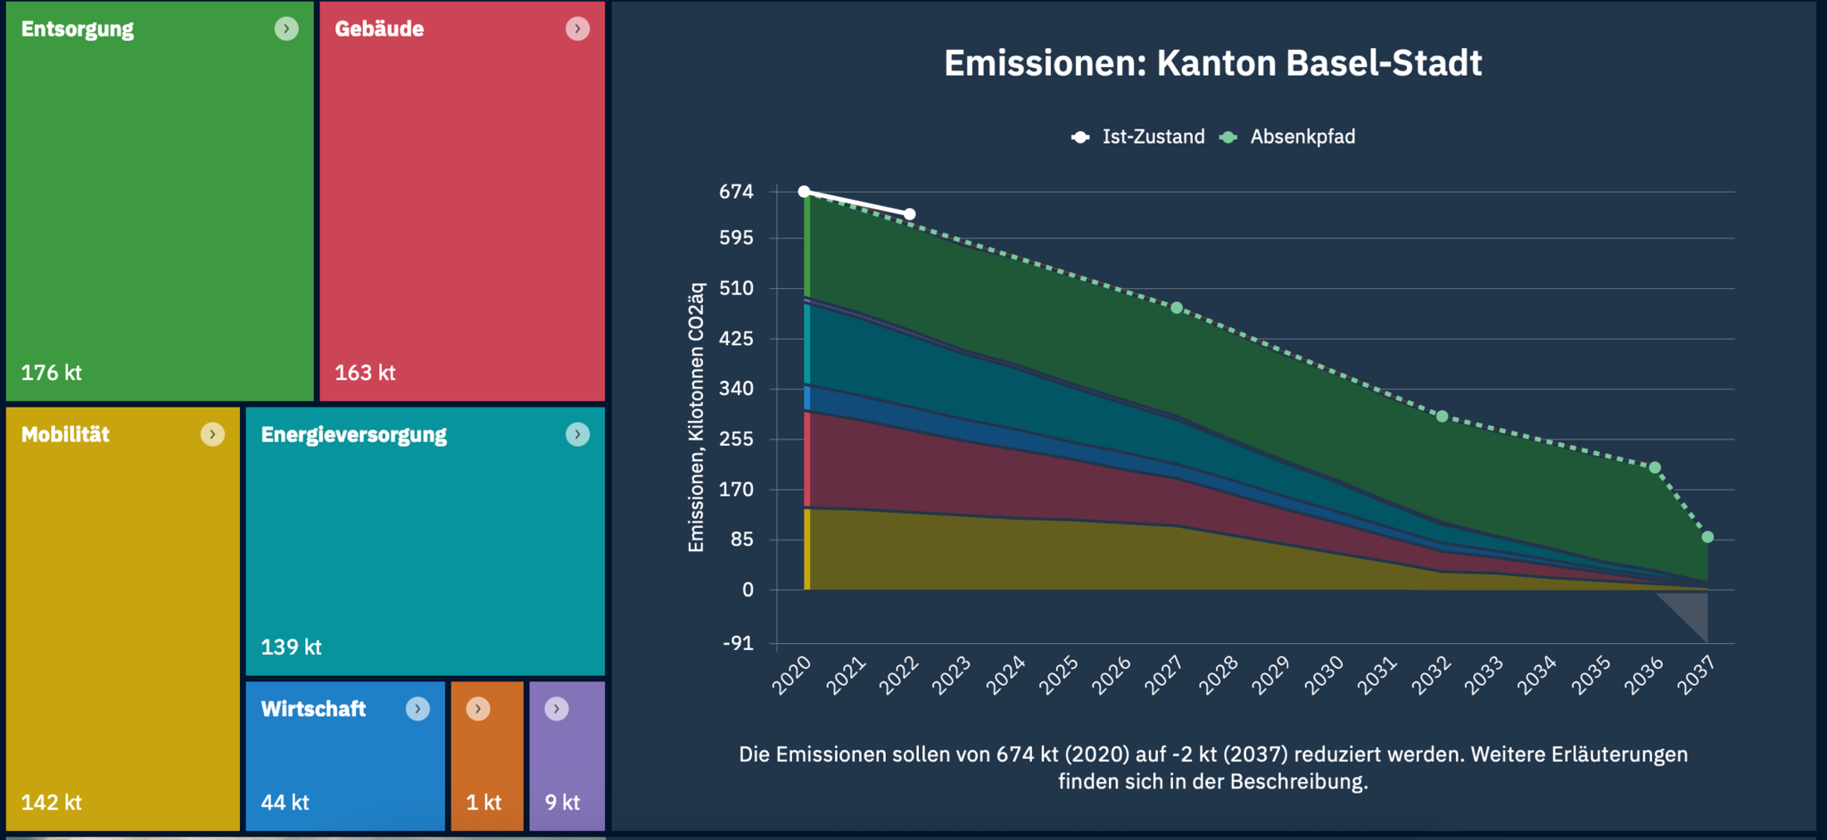Image resolution: width=1827 pixels, height=840 pixels.
Task: Open Entsorgung details via its arrow icon
Action: [286, 29]
